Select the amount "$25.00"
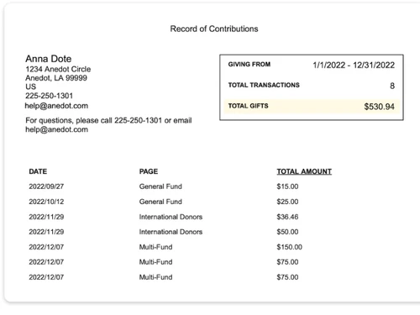 [x=287, y=202]
